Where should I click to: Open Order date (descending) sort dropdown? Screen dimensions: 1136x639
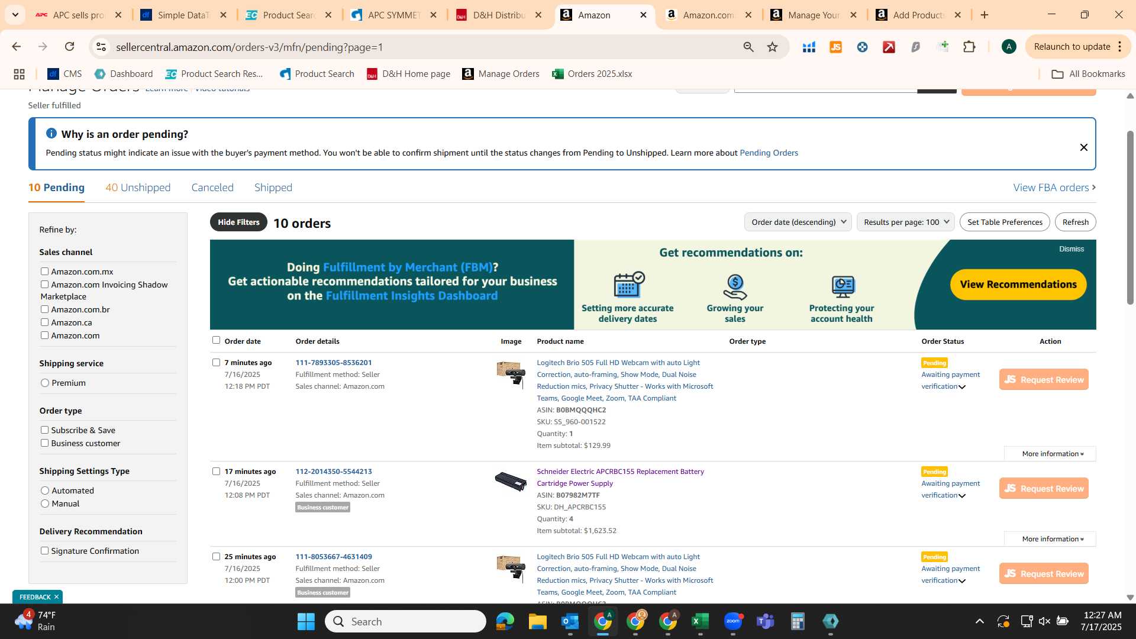coord(798,222)
